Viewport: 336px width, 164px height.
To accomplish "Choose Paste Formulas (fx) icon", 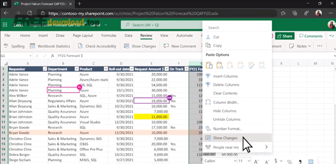I will pyautogui.click(x=230, y=65).
